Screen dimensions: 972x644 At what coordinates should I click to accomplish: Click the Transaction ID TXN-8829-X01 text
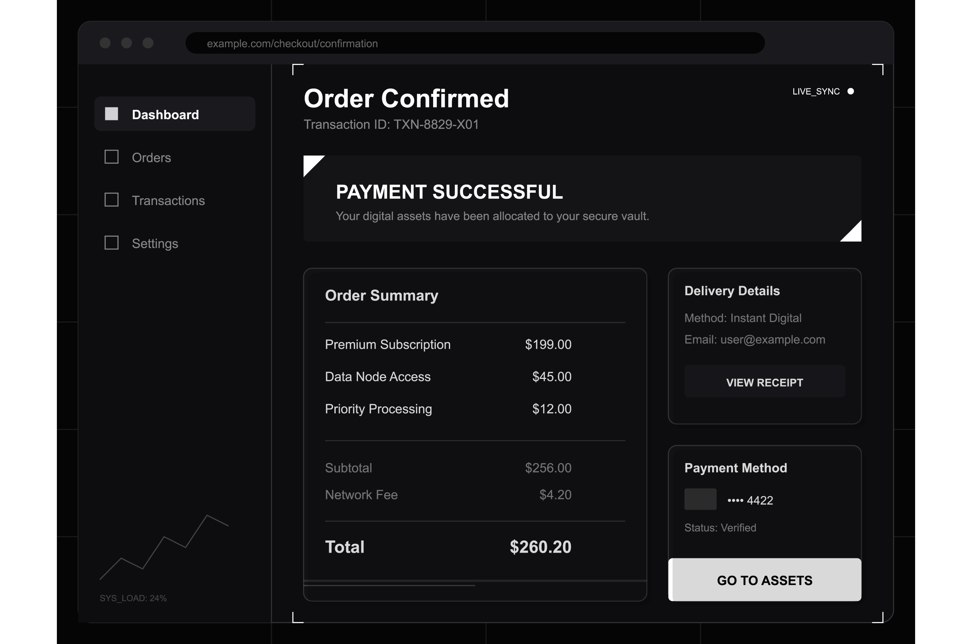[x=391, y=125]
